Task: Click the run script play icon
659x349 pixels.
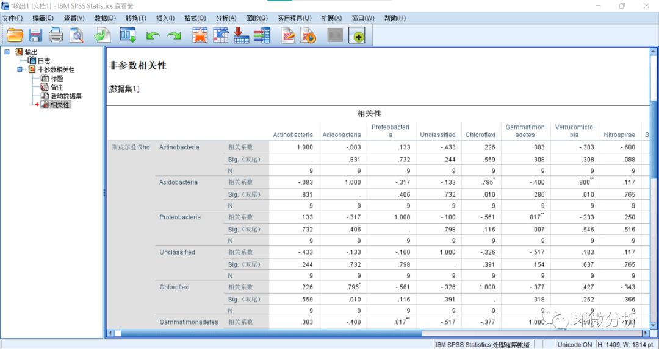Action: point(308,35)
